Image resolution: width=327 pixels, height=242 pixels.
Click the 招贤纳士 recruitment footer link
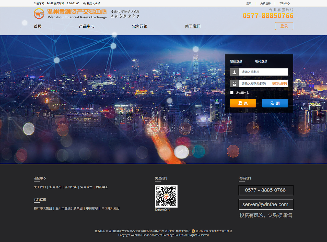pos(102,187)
